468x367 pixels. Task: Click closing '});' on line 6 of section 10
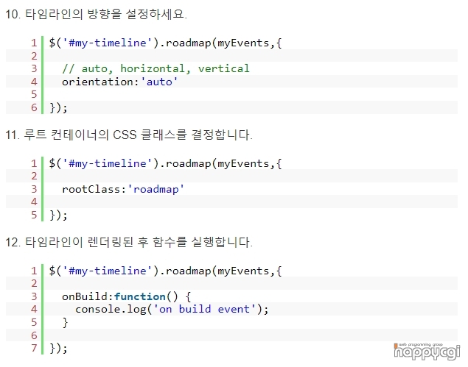point(58,107)
